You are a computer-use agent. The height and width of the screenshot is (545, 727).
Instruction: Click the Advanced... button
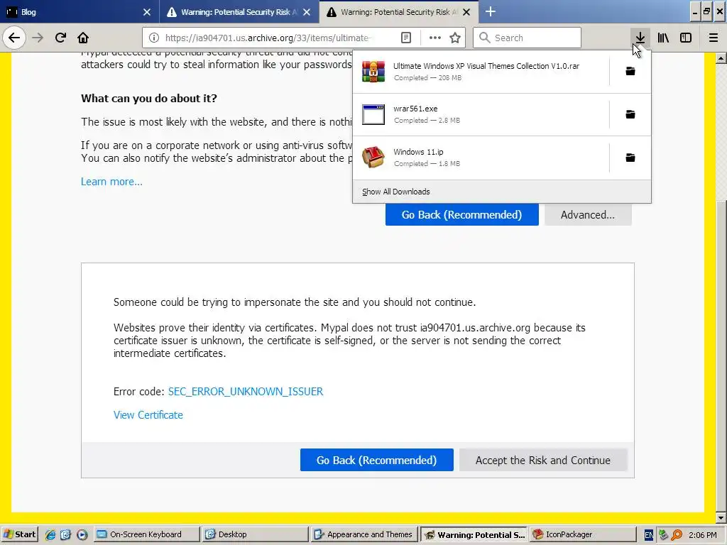(x=587, y=214)
